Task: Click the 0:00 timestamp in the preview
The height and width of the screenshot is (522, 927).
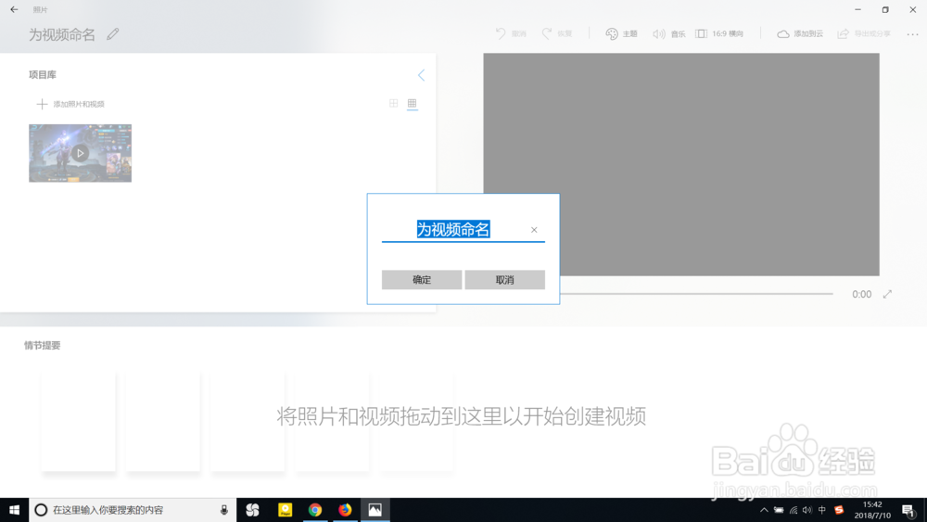Action: click(861, 294)
